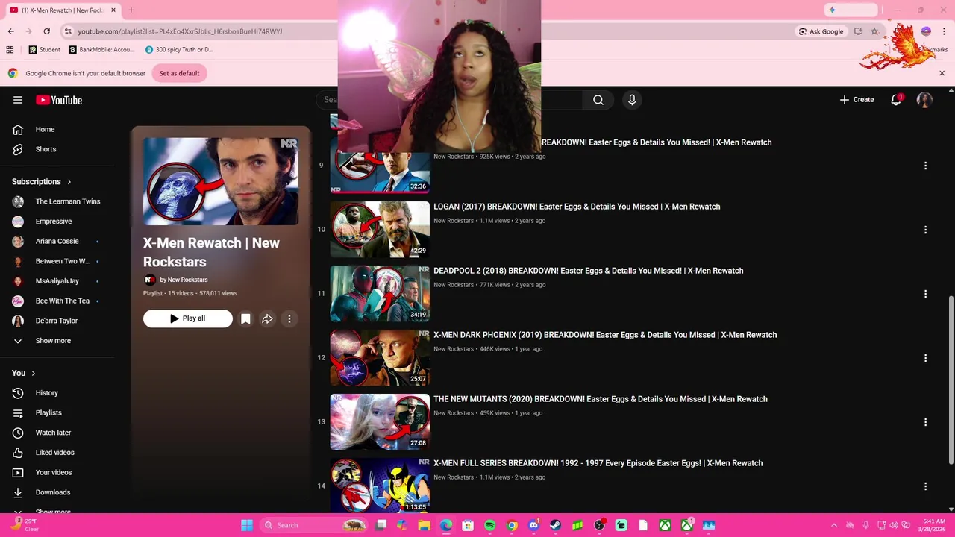Image resolution: width=955 pixels, height=537 pixels.
Task: Click the Set as default button
Action: tap(179, 73)
